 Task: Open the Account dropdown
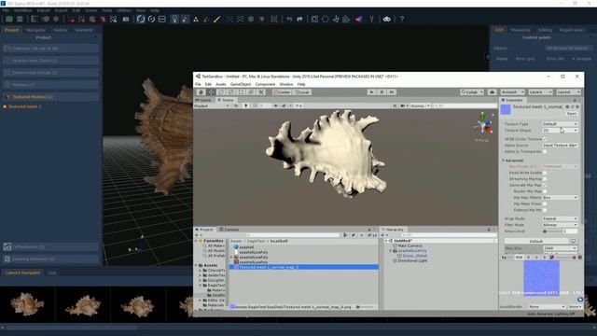click(x=512, y=92)
